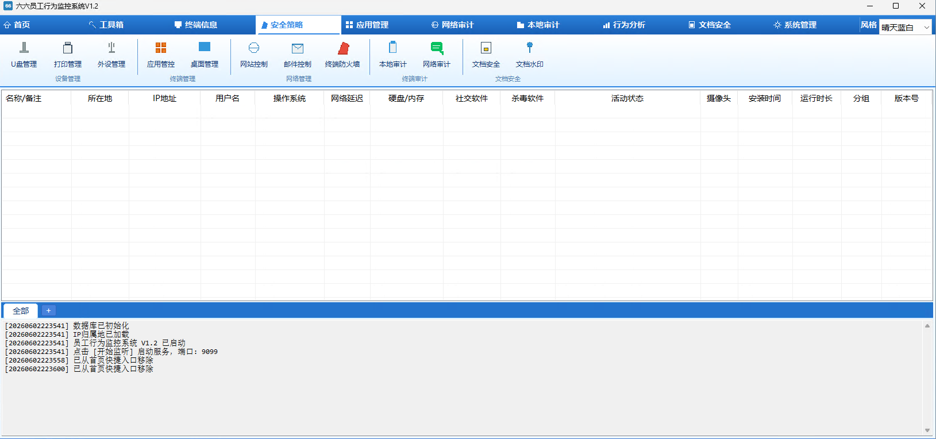
Task: Switch to 工具箱 tab
Action: click(x=106, y=25)
